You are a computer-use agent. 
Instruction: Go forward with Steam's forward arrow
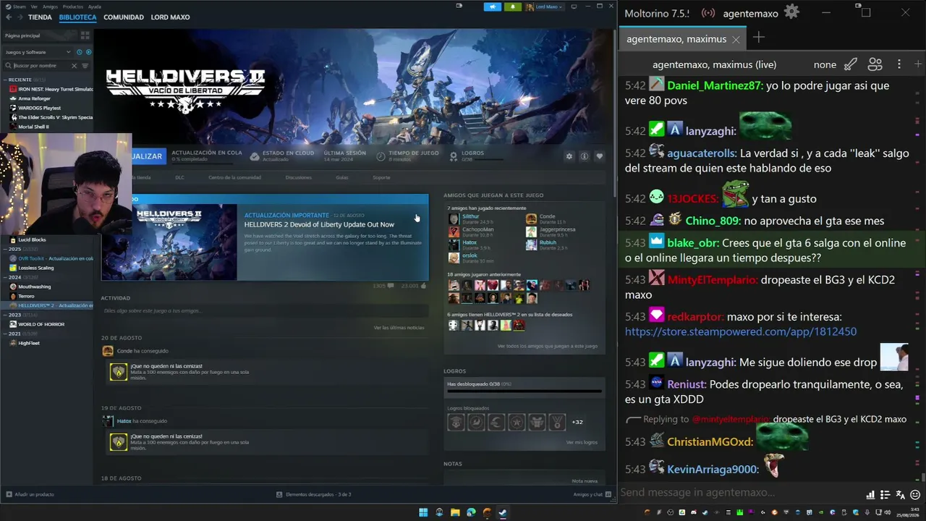coord(20,17)
